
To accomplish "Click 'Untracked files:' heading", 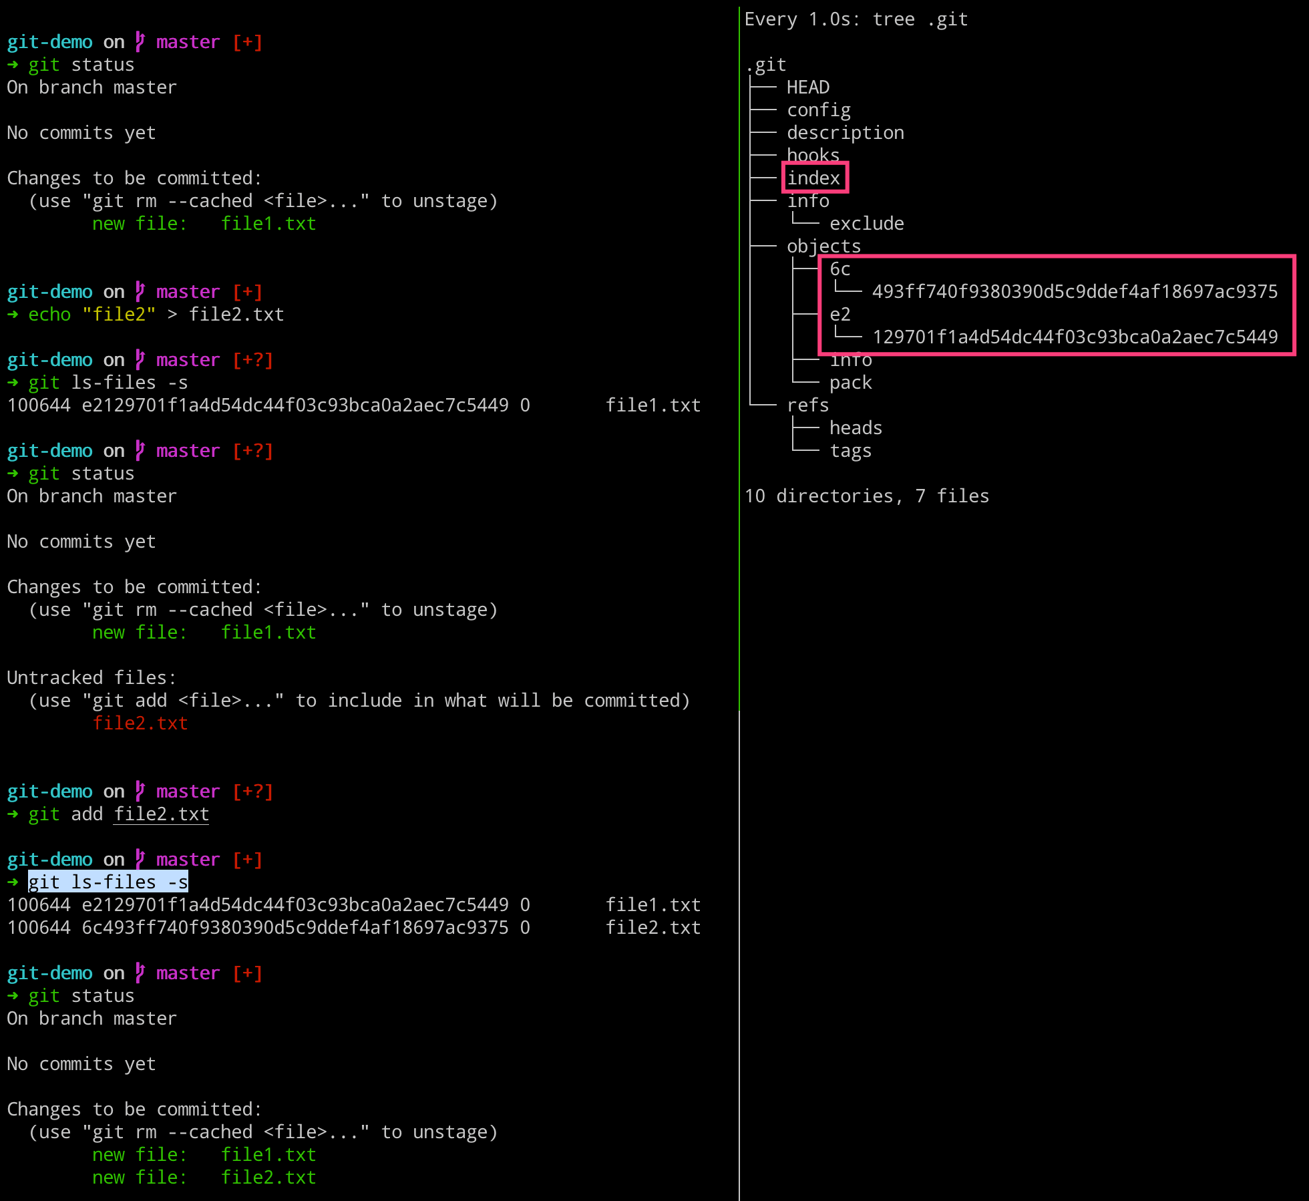I will tap(92, 677).
